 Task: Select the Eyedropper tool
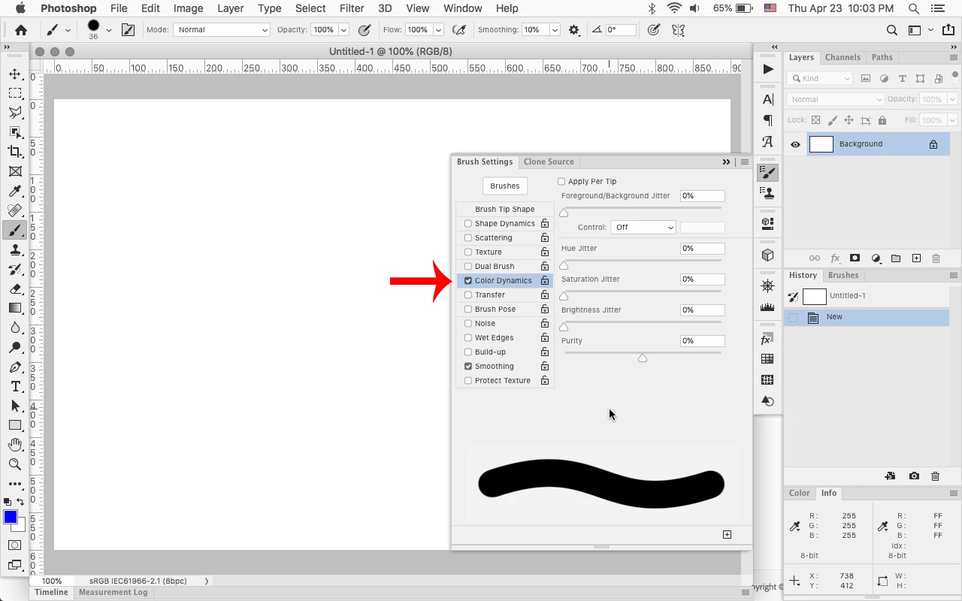(15, 191)
